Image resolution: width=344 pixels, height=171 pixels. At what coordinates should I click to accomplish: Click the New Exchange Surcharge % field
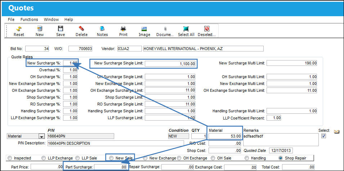70,84
